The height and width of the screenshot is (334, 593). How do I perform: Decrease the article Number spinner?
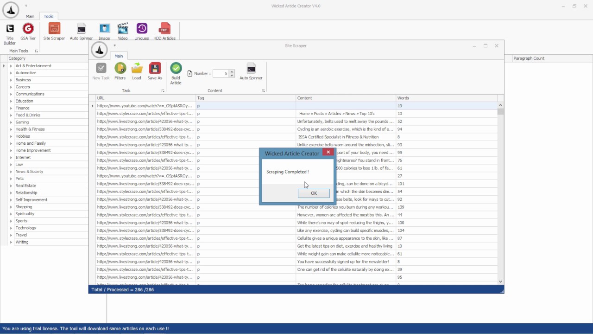(232, 75)
